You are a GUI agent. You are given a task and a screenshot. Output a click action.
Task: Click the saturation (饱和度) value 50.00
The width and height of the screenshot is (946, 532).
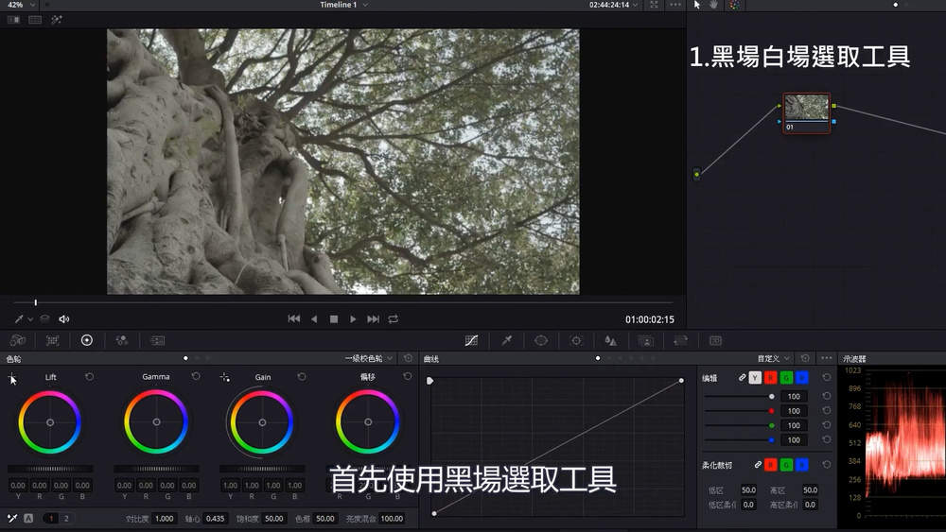[274, 518]
